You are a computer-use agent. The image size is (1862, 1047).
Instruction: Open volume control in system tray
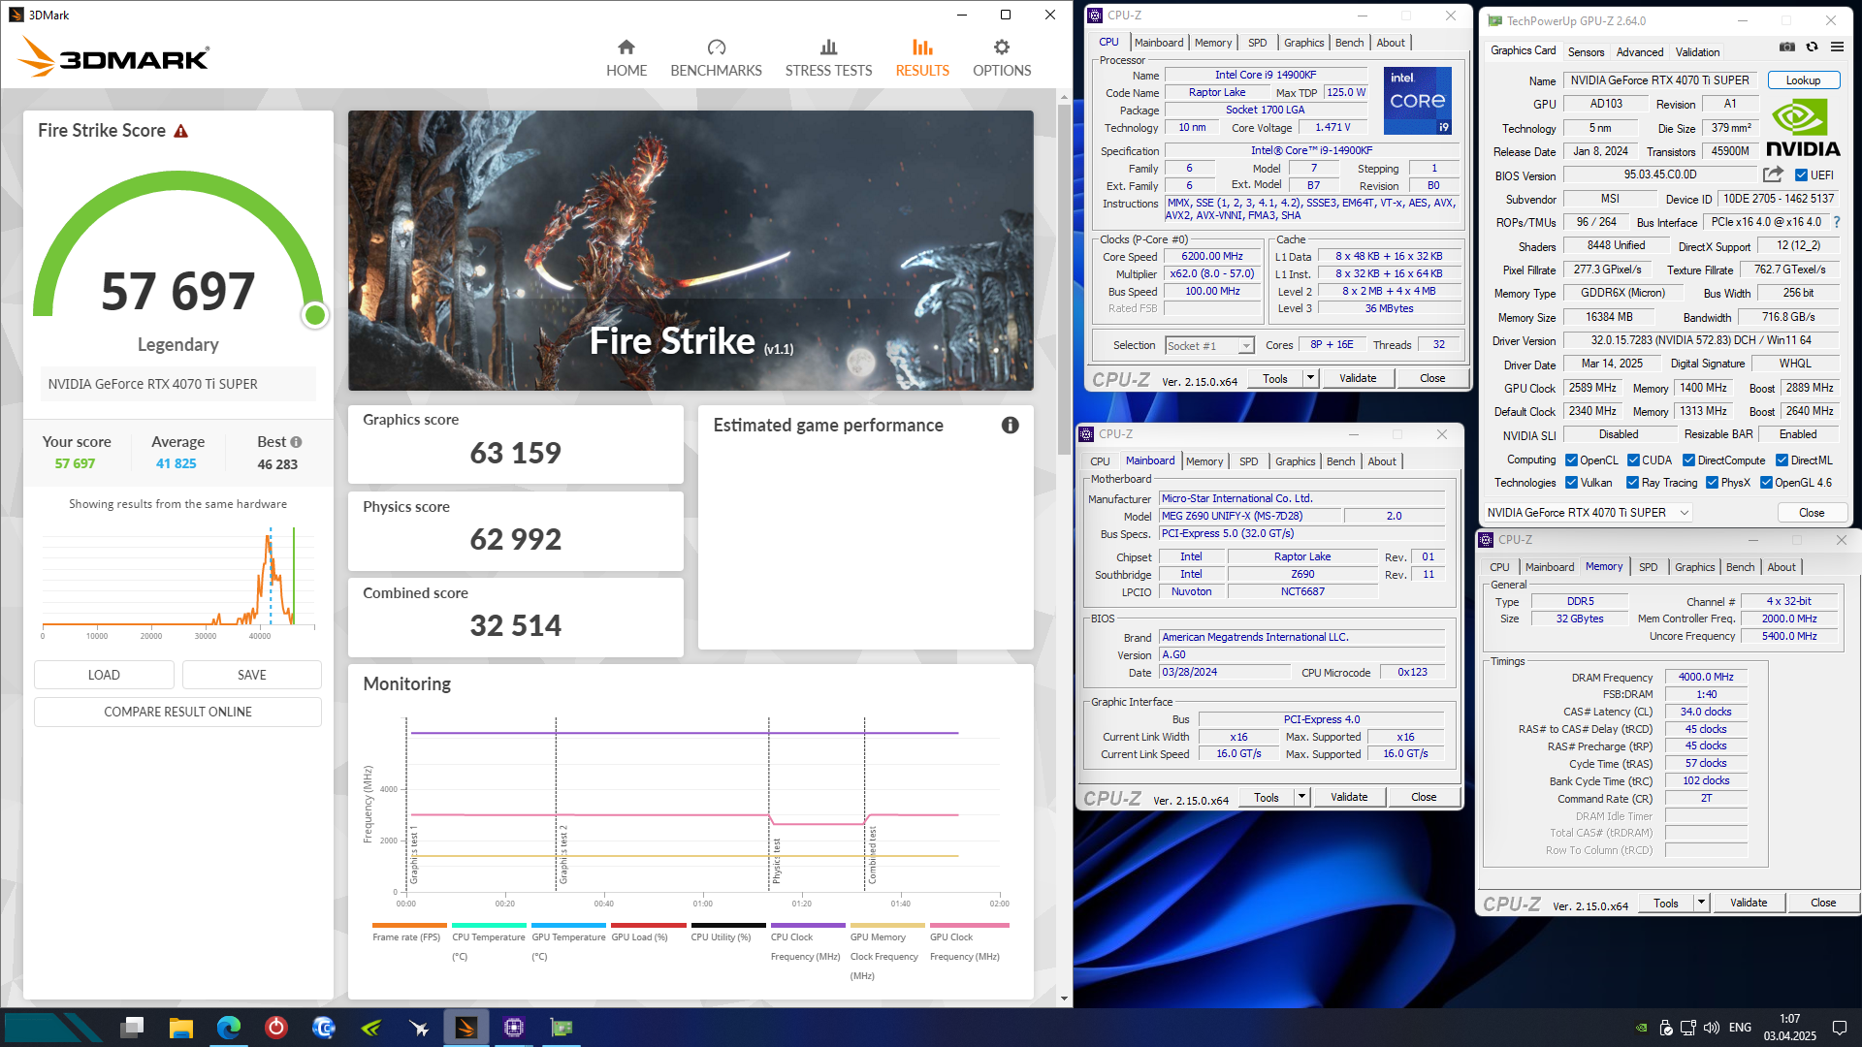click(x=1712, y=1028)
